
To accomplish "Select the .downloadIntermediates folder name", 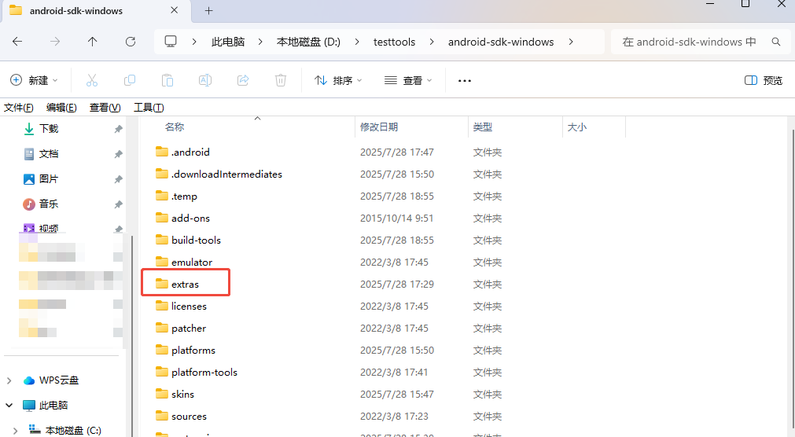I will click(226, 174).
